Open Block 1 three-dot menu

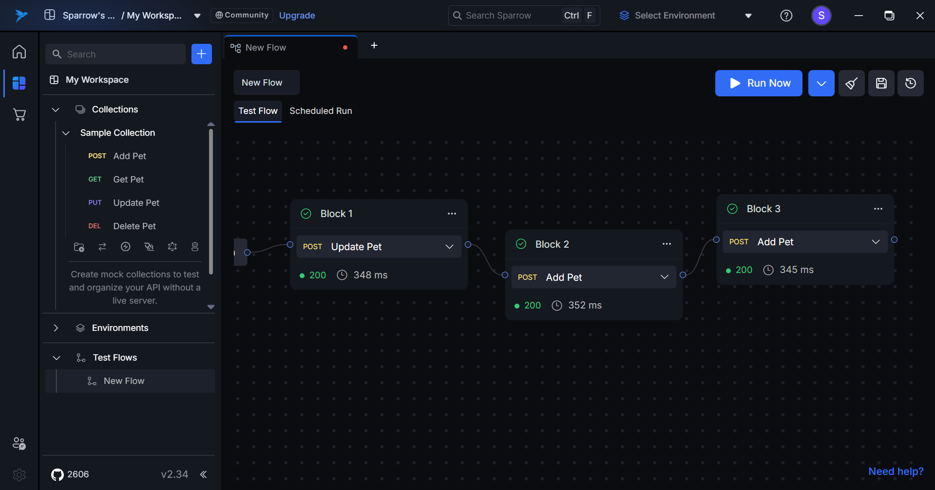click(452, 214)
